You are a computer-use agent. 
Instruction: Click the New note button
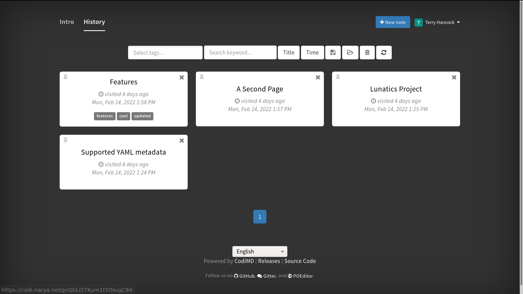(393, 22)
